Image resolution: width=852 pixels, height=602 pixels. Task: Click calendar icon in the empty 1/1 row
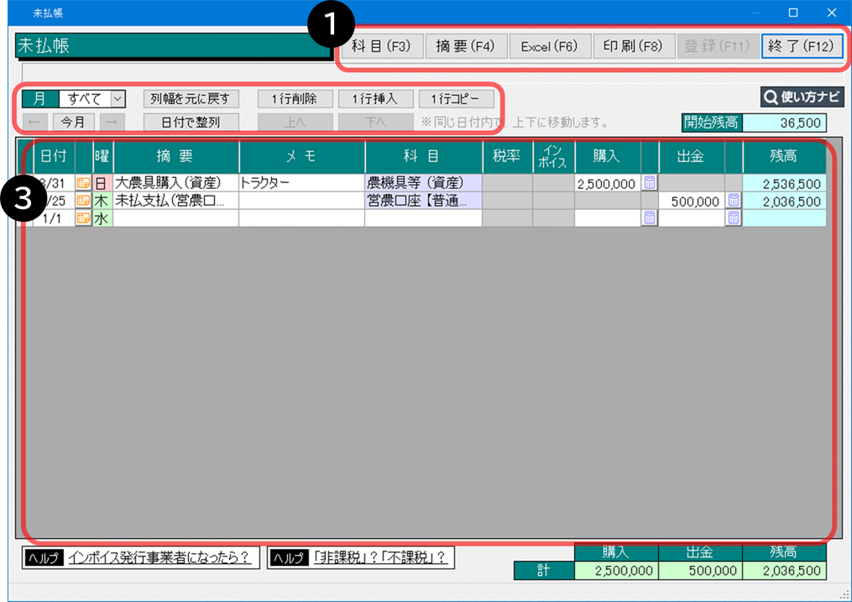(83, 218)
